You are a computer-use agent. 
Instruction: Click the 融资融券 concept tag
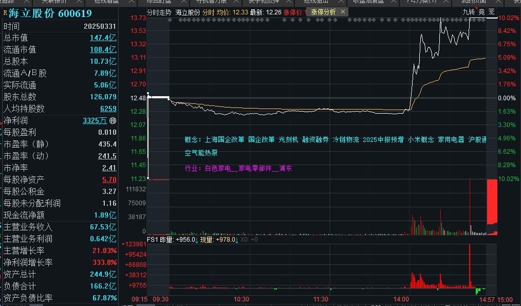[x=315, y=140]
